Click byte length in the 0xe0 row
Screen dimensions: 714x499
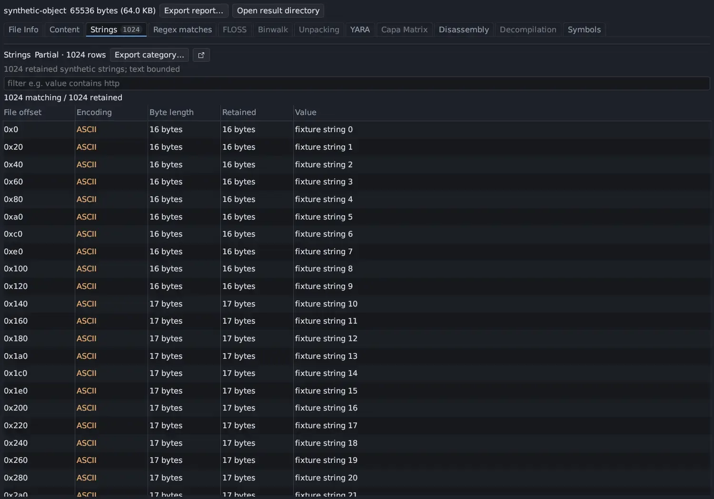pos(166,251)
